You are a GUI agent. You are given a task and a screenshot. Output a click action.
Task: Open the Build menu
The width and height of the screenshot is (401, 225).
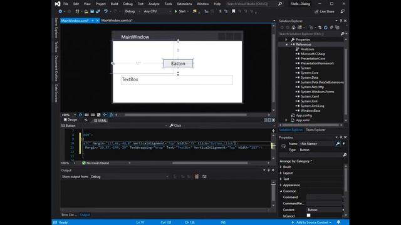click(114, 4)
